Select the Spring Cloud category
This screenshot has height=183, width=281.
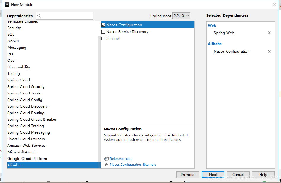(54, 80)
